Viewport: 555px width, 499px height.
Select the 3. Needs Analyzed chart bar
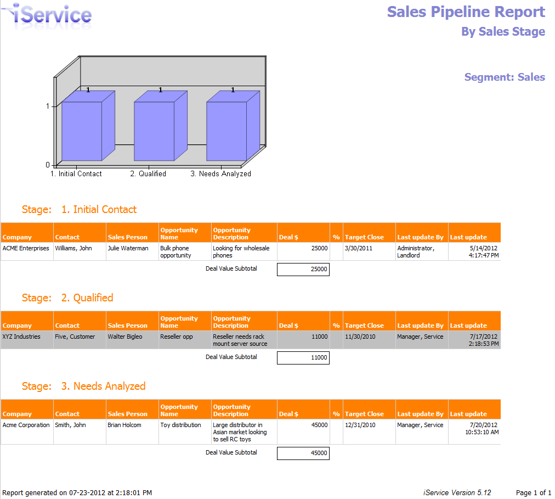(x=233, y=126)
